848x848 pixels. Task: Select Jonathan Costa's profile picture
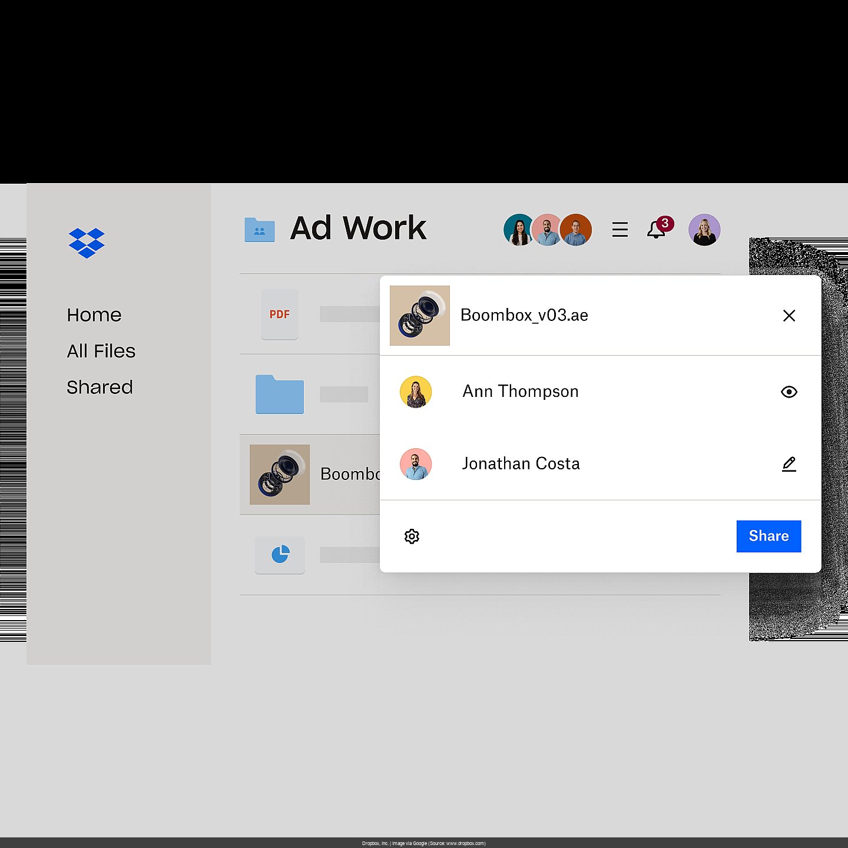click(x=416, y=464)
